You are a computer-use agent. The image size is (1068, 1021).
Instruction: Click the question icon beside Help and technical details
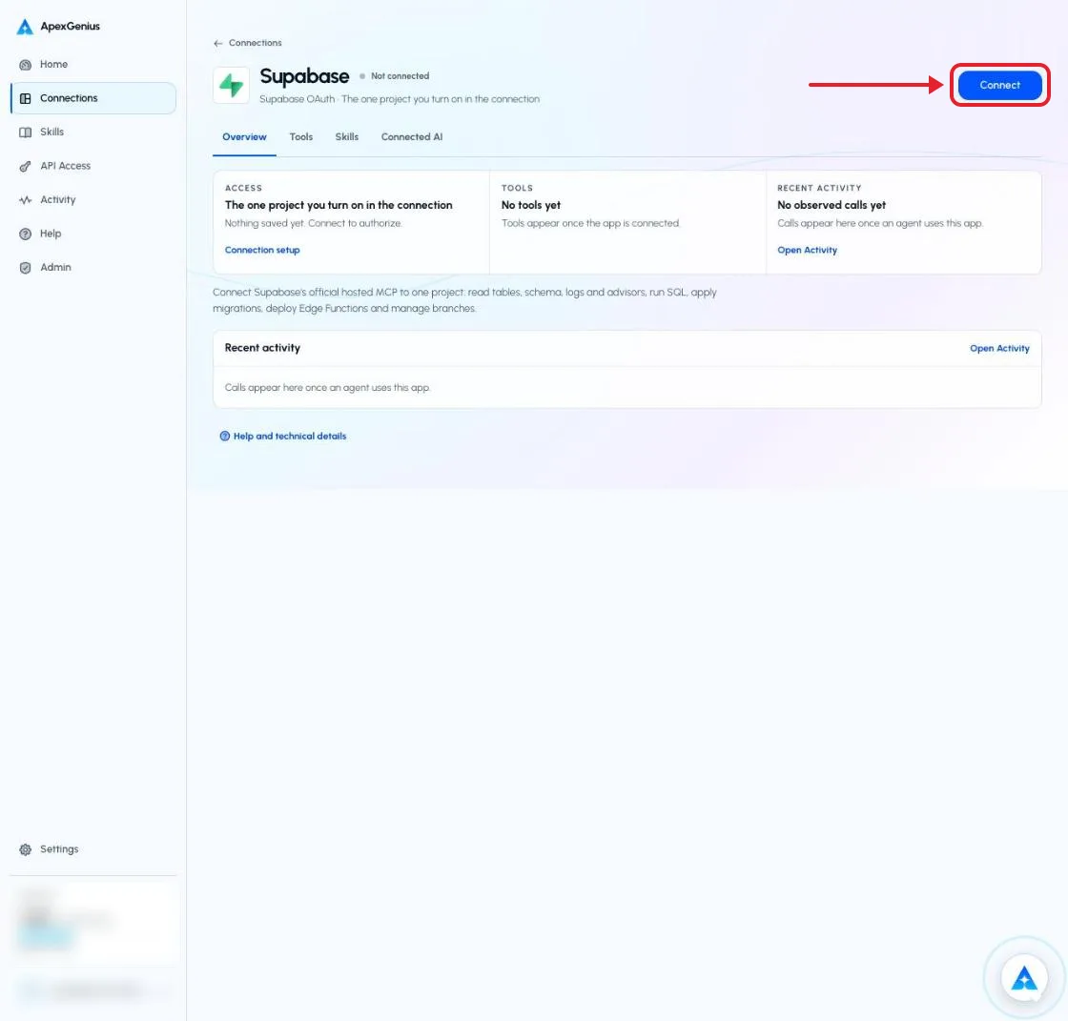point(224,436)
